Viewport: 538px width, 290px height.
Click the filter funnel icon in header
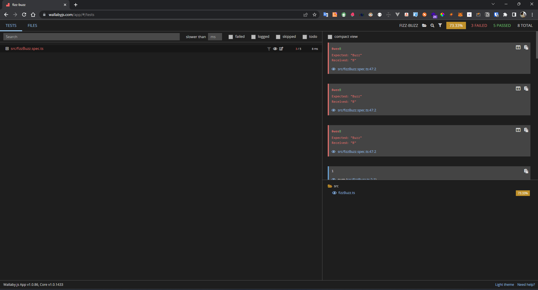[x=440, y=25]
